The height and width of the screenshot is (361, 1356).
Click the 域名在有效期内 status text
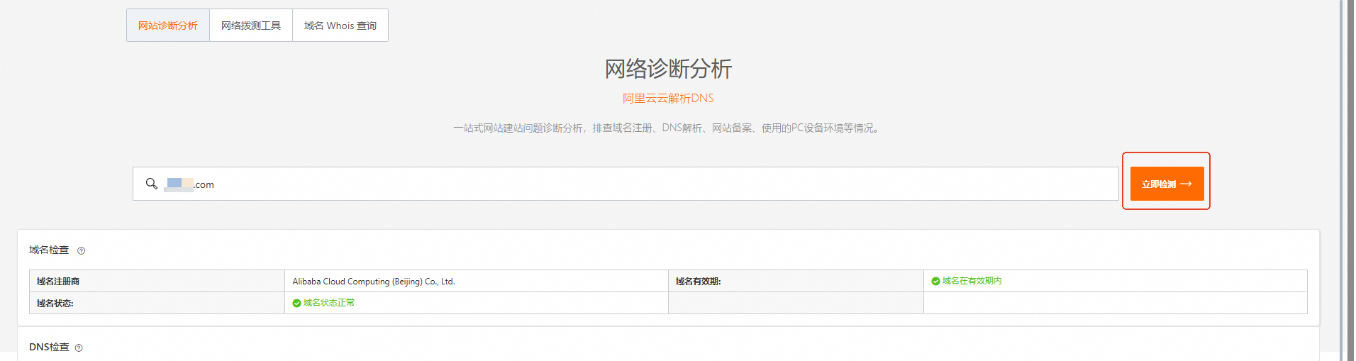(x=972, y=281)
